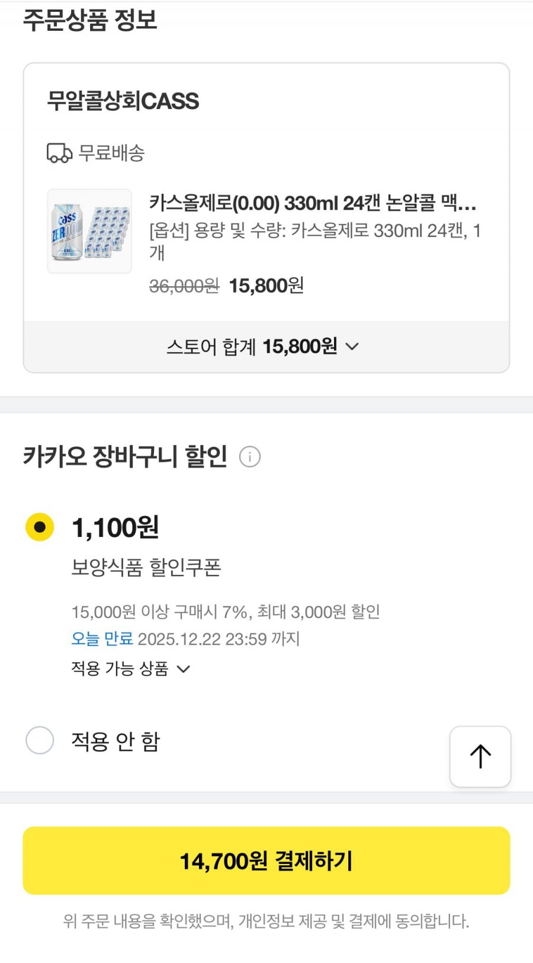Select the 적용 안 함 radio button
This screenshot has height=963, width=533.
click(x=40, y=740)
